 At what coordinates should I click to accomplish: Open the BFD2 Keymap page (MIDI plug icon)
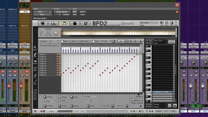pos(75,23)
